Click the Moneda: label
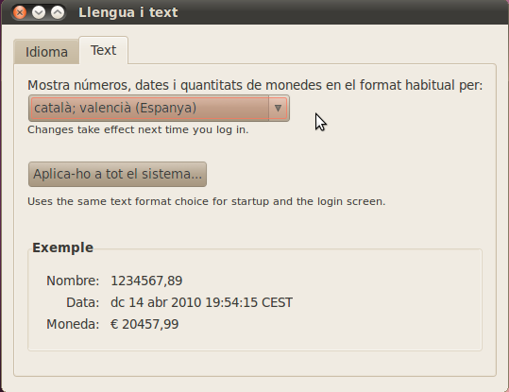 coord(73,324)
